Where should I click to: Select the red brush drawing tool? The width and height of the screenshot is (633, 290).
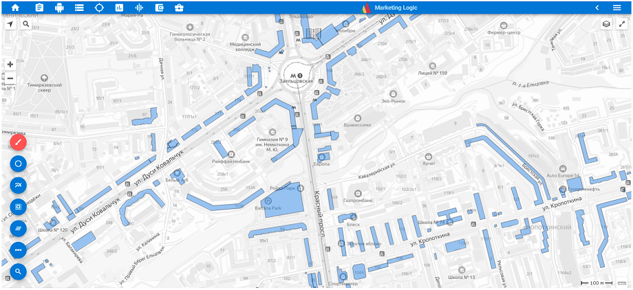[x=18, y=142]
